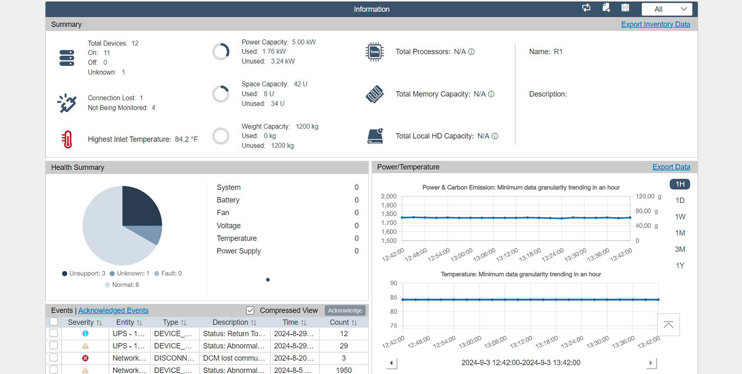
Task: Switch chart range to 1D
Action: pyautogui.click(x=680, y=200)
